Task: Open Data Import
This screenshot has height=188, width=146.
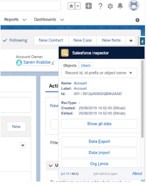Action: (x=99, y=153)
